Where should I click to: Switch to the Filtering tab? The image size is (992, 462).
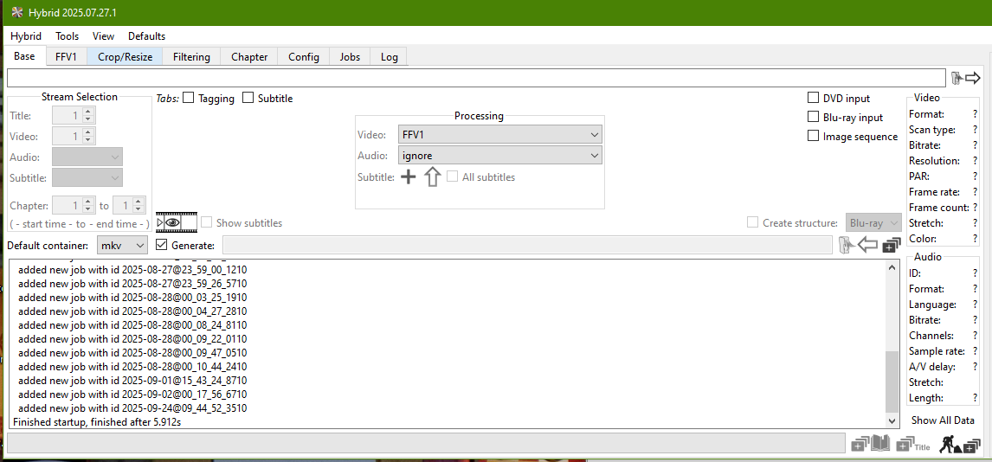point(191,57)
